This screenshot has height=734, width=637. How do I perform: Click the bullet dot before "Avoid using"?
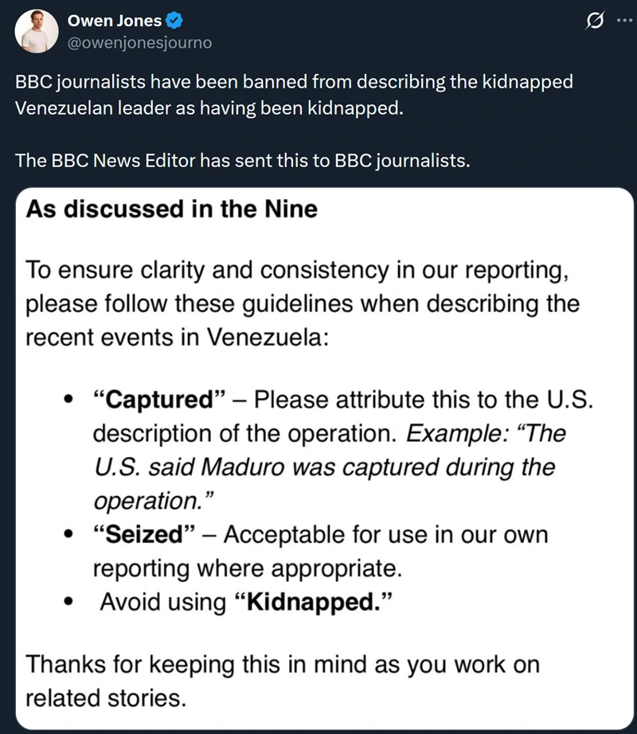pyautogui.click(x=71, y=603)
